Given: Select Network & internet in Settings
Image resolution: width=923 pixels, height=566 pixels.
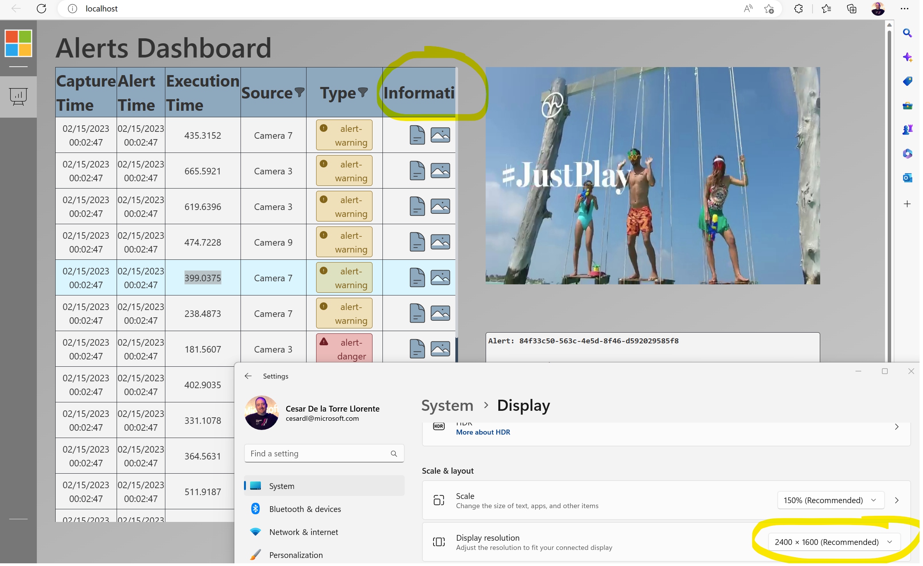Looking at the screenshot, I should pos(303,532).
